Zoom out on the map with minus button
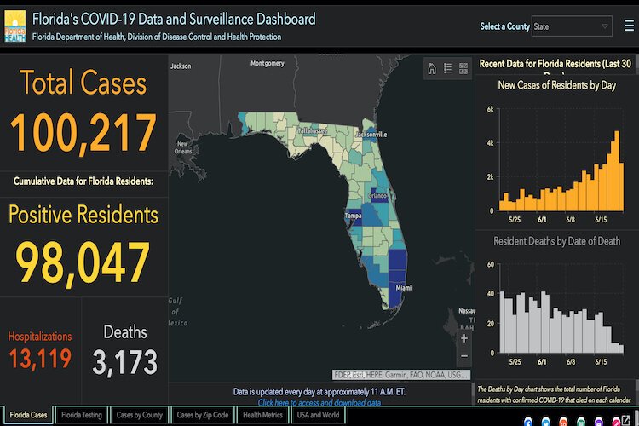This screenshot has width=639, height=426. (x=464, y=356)
